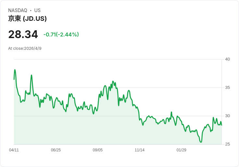Click the current price 28.34
Viewport: 239px width, 167px height.
pyautogui.click(x=23, y=35)
